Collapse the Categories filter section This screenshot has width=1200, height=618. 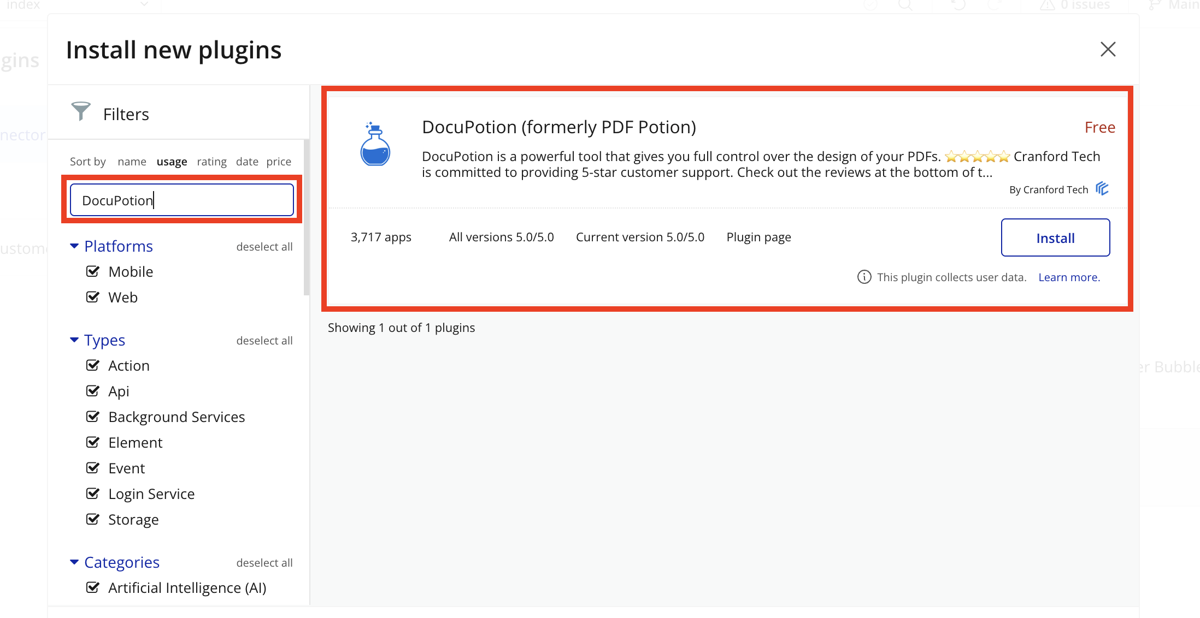coord(74,562)
